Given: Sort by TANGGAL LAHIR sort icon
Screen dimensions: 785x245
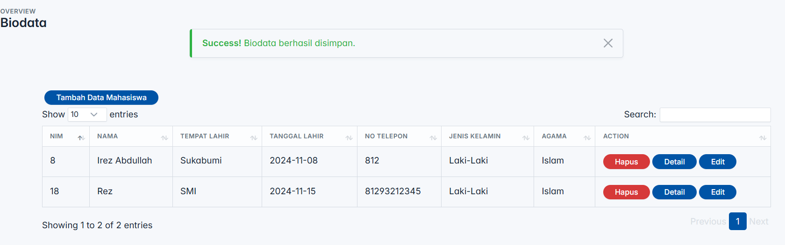Looking at the screenshot, I should click(x=349, y=137).
